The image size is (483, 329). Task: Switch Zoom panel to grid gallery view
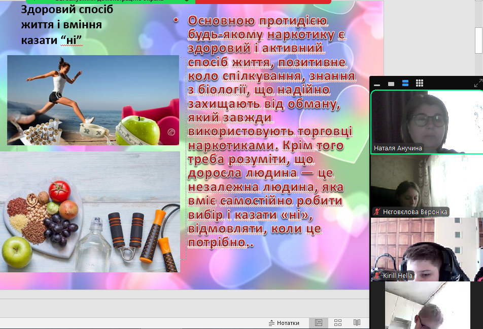click(420, 83)
